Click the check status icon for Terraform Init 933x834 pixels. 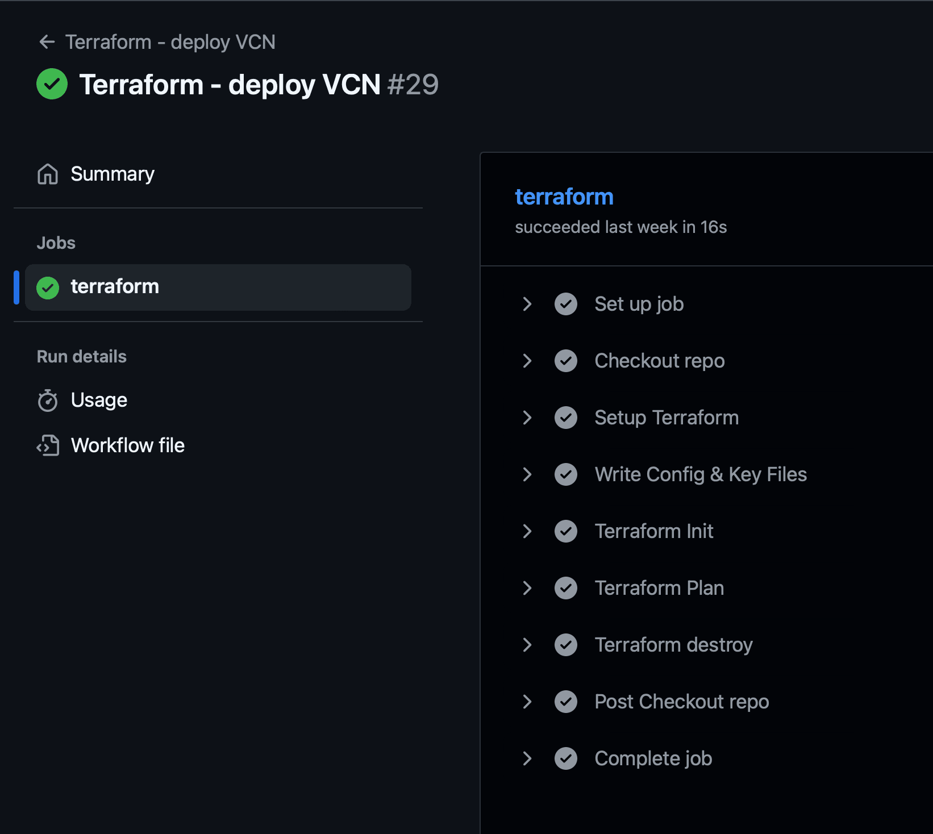coord(566,531)
